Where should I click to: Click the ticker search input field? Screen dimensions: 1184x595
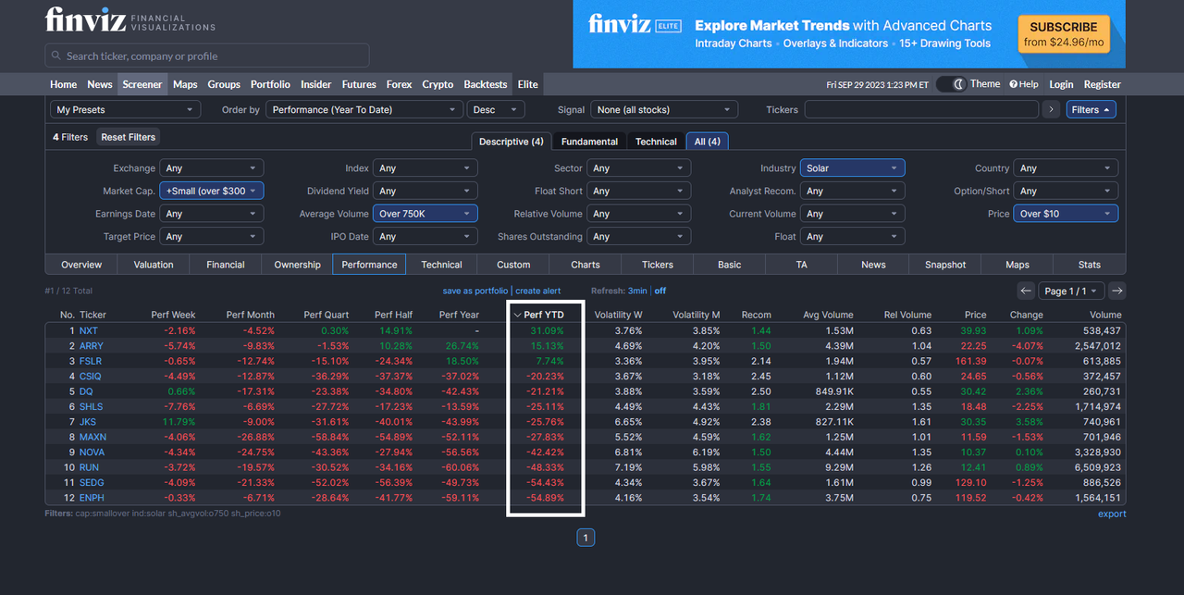[x=207, y=56]
